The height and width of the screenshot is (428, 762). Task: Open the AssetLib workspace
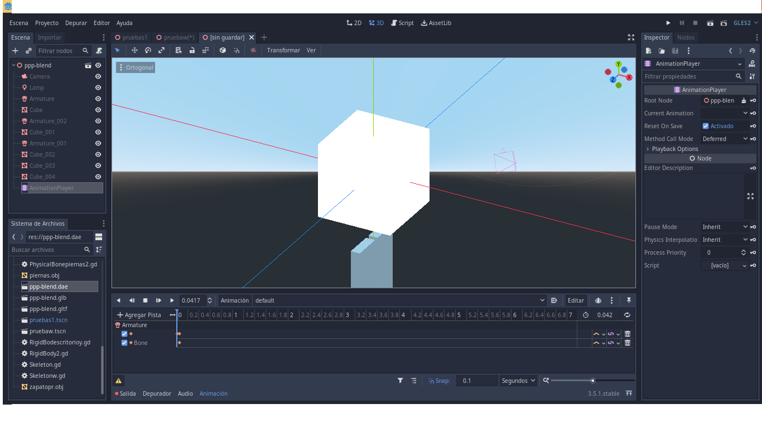click(x=436, y=23)
